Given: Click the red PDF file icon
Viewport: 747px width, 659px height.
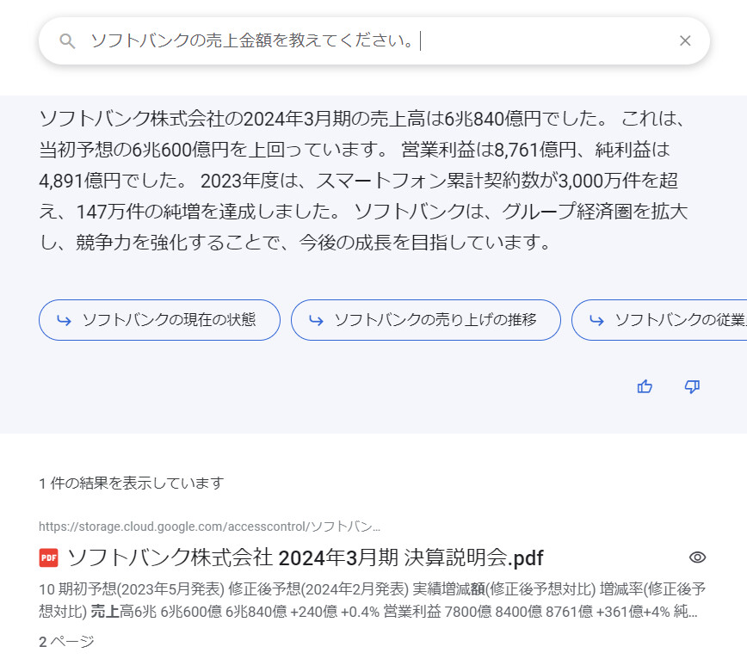Looking at the screenshot, I should click(50, 557).
